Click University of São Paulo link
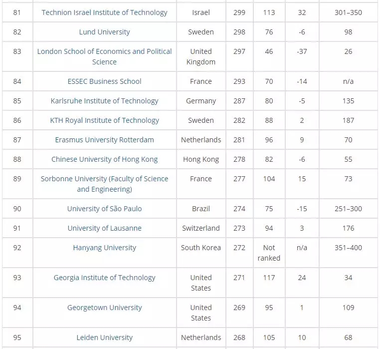 click(x=104, y=209)
